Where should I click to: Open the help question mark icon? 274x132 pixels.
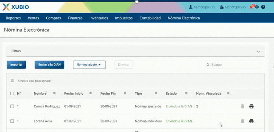click(263, 7)
